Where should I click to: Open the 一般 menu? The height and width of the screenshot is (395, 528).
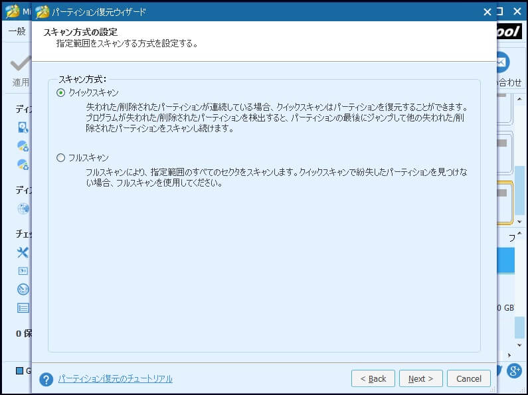[x=17, y=31]
